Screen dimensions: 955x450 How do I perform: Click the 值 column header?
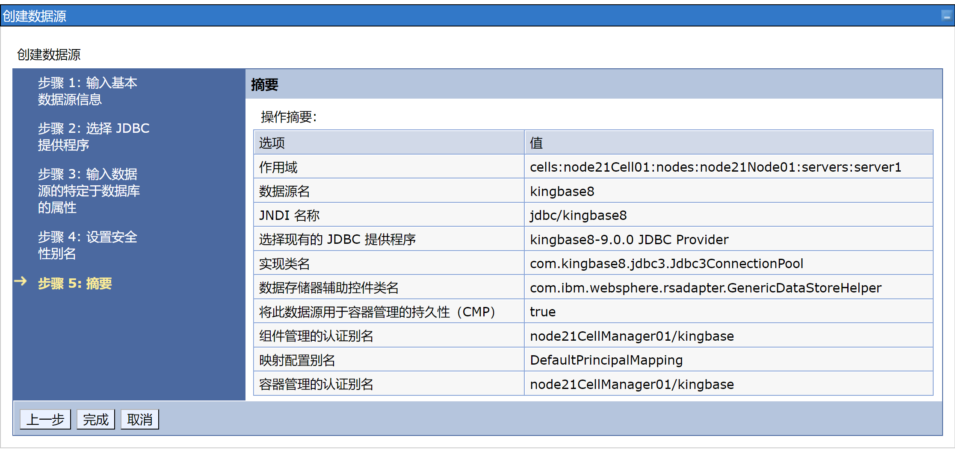(536, 143)
